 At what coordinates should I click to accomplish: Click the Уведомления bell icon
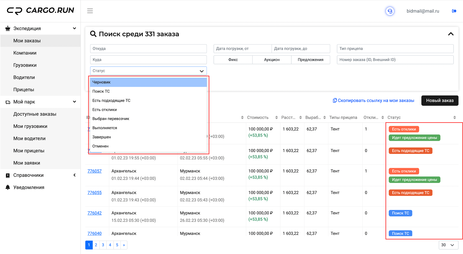coord(8,187)
